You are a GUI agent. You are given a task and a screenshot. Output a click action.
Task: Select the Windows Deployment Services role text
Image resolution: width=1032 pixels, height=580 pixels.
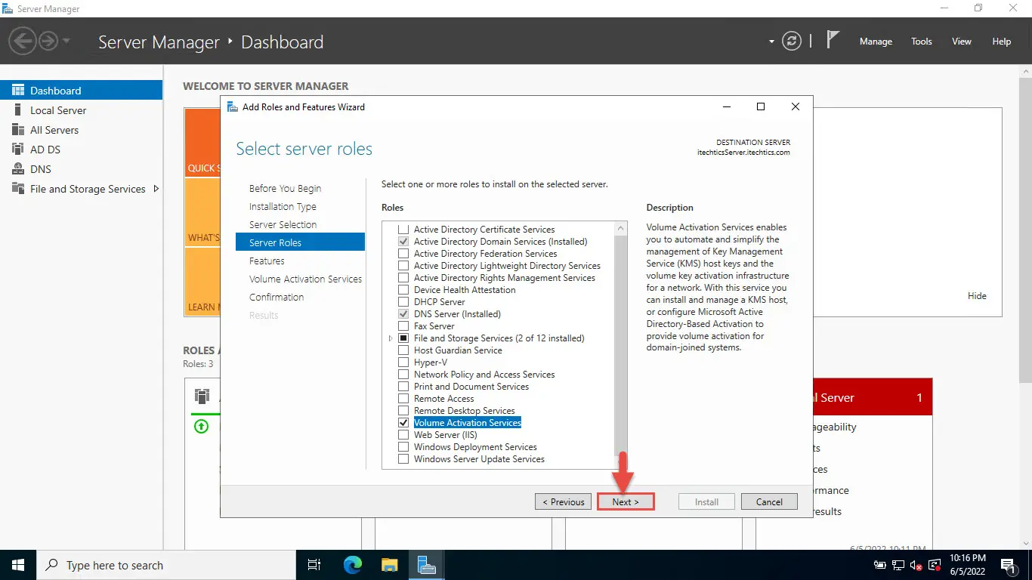pyautogui.click(x=475, y=447)
